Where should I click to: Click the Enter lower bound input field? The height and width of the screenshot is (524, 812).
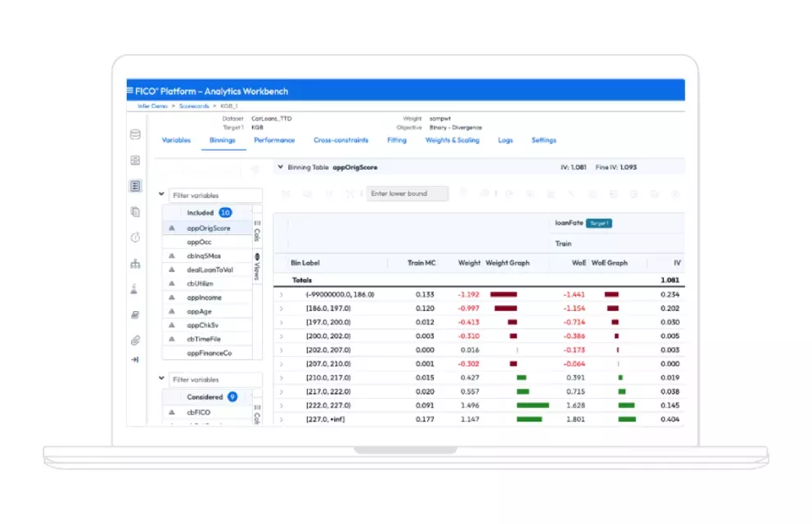tap(406, 193)
